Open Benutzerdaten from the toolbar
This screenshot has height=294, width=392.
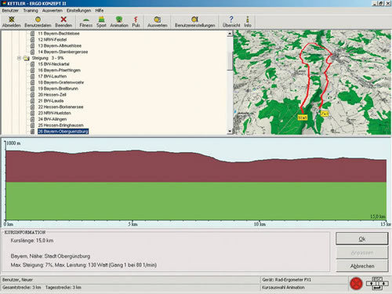[38, 22]
